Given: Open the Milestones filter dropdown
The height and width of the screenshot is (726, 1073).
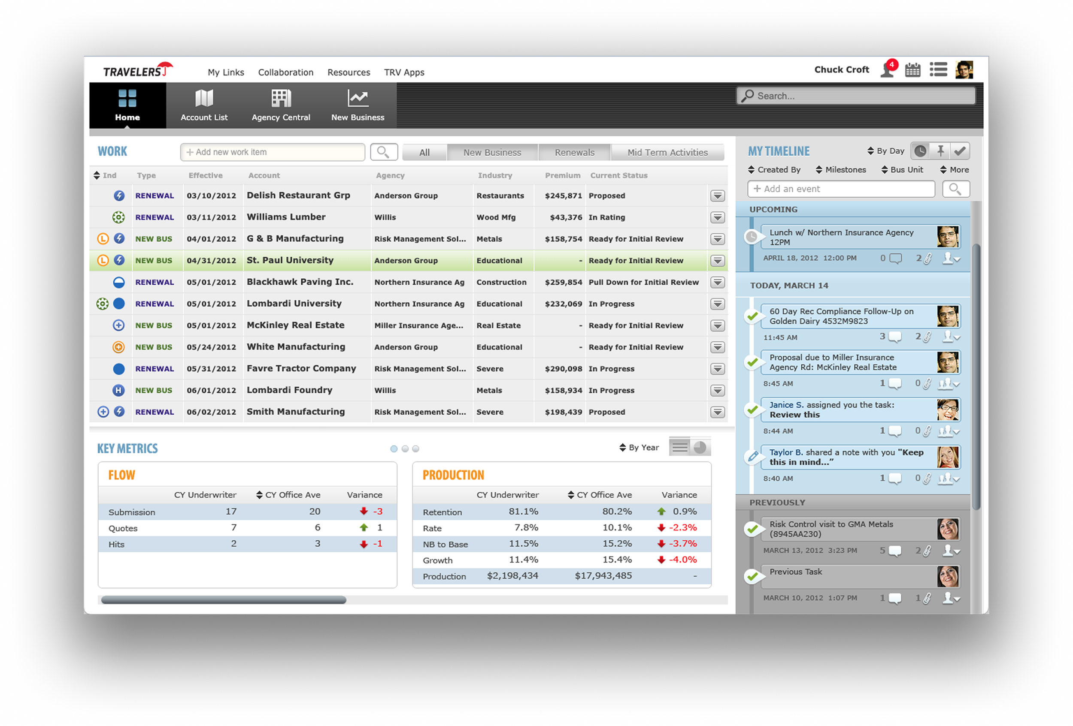Looking at the screenshot, I should point(840,170).
